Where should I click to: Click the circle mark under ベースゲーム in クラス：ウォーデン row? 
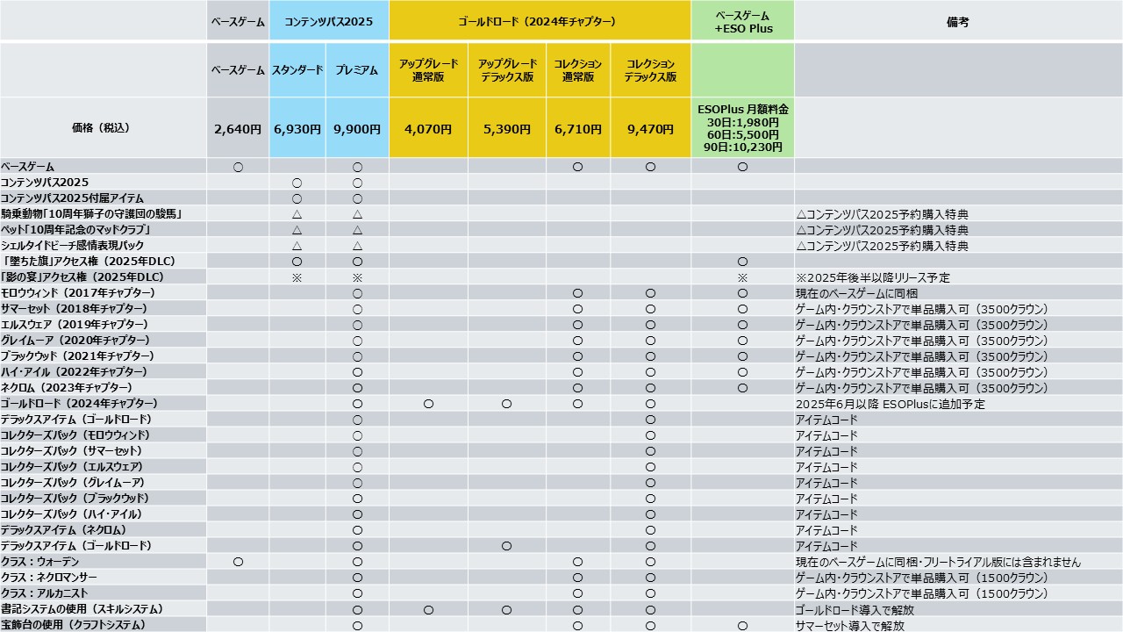238,562
